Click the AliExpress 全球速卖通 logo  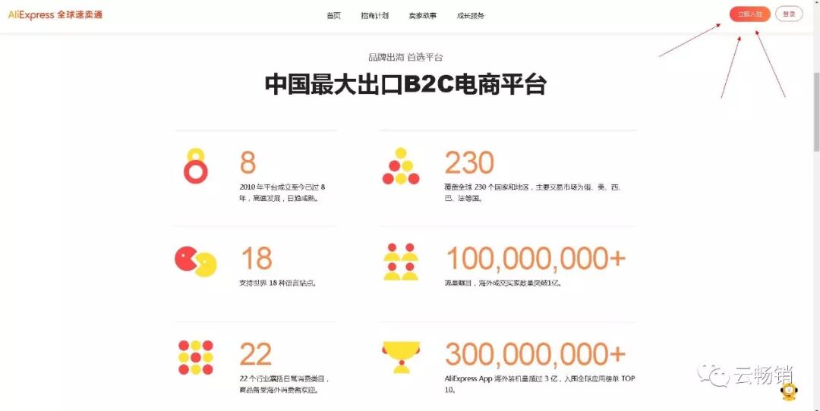point(55,14)
